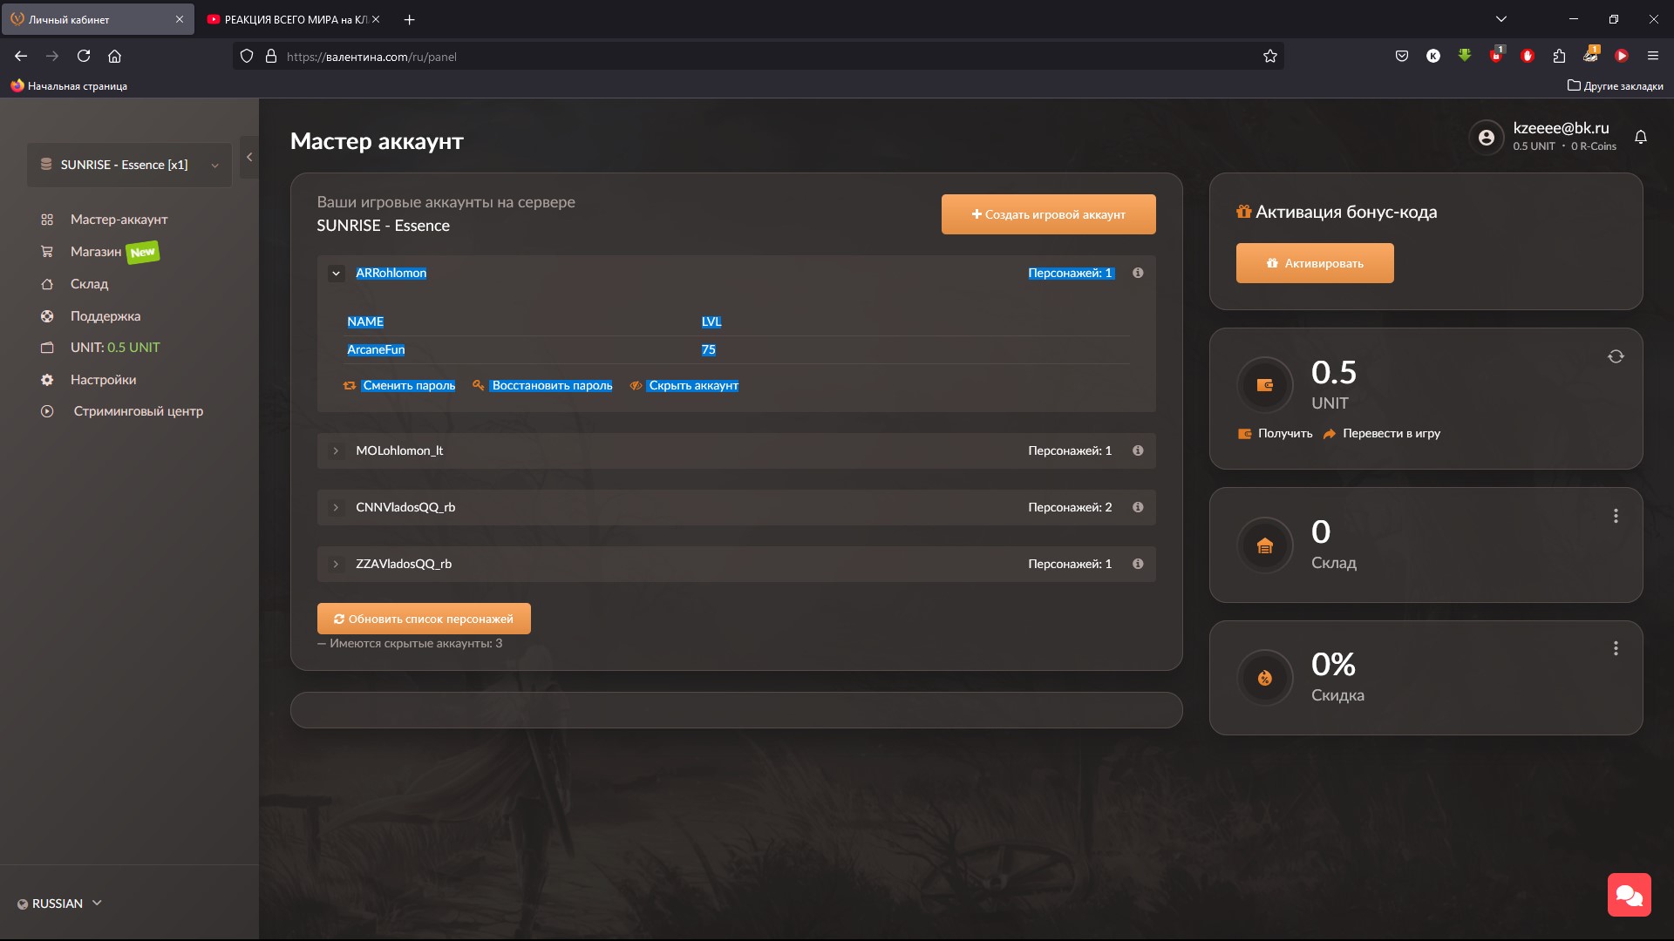Open Склад card three-dot menu

pyautogui.click(x=1616, y=516)
